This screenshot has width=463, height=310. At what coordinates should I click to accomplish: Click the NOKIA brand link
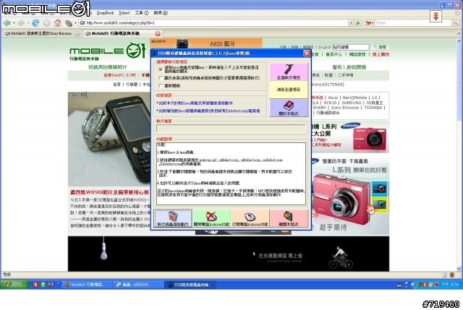pos(330,103)
